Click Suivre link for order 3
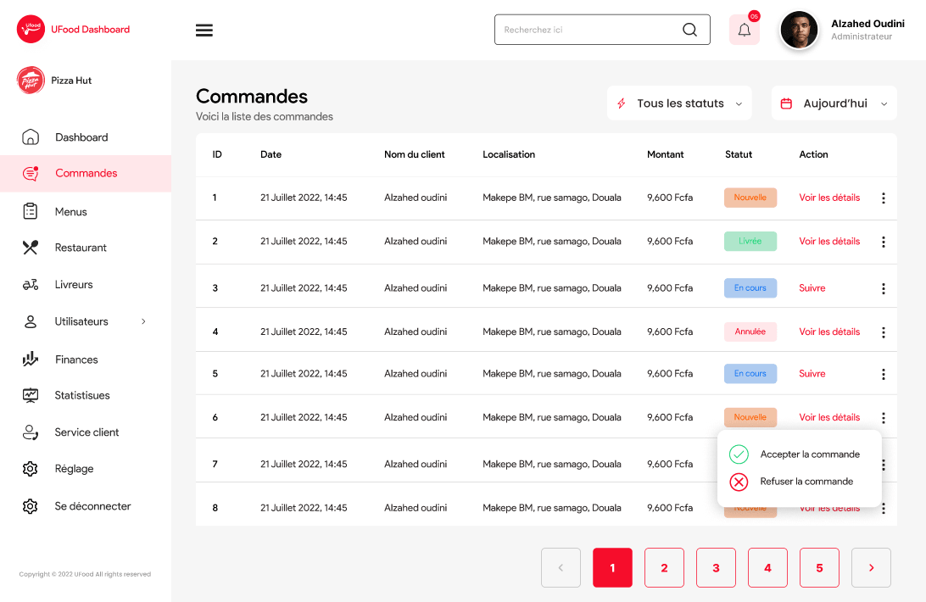Screen dimensions: 926x602 [x=812, y=288]
